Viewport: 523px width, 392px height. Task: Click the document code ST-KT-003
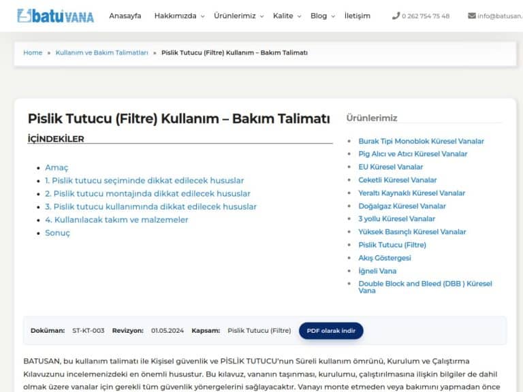89,331
